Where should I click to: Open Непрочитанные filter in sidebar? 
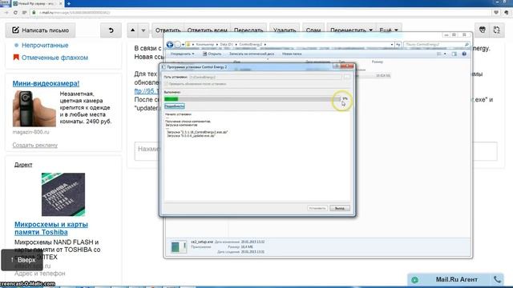tap(45, 46)
